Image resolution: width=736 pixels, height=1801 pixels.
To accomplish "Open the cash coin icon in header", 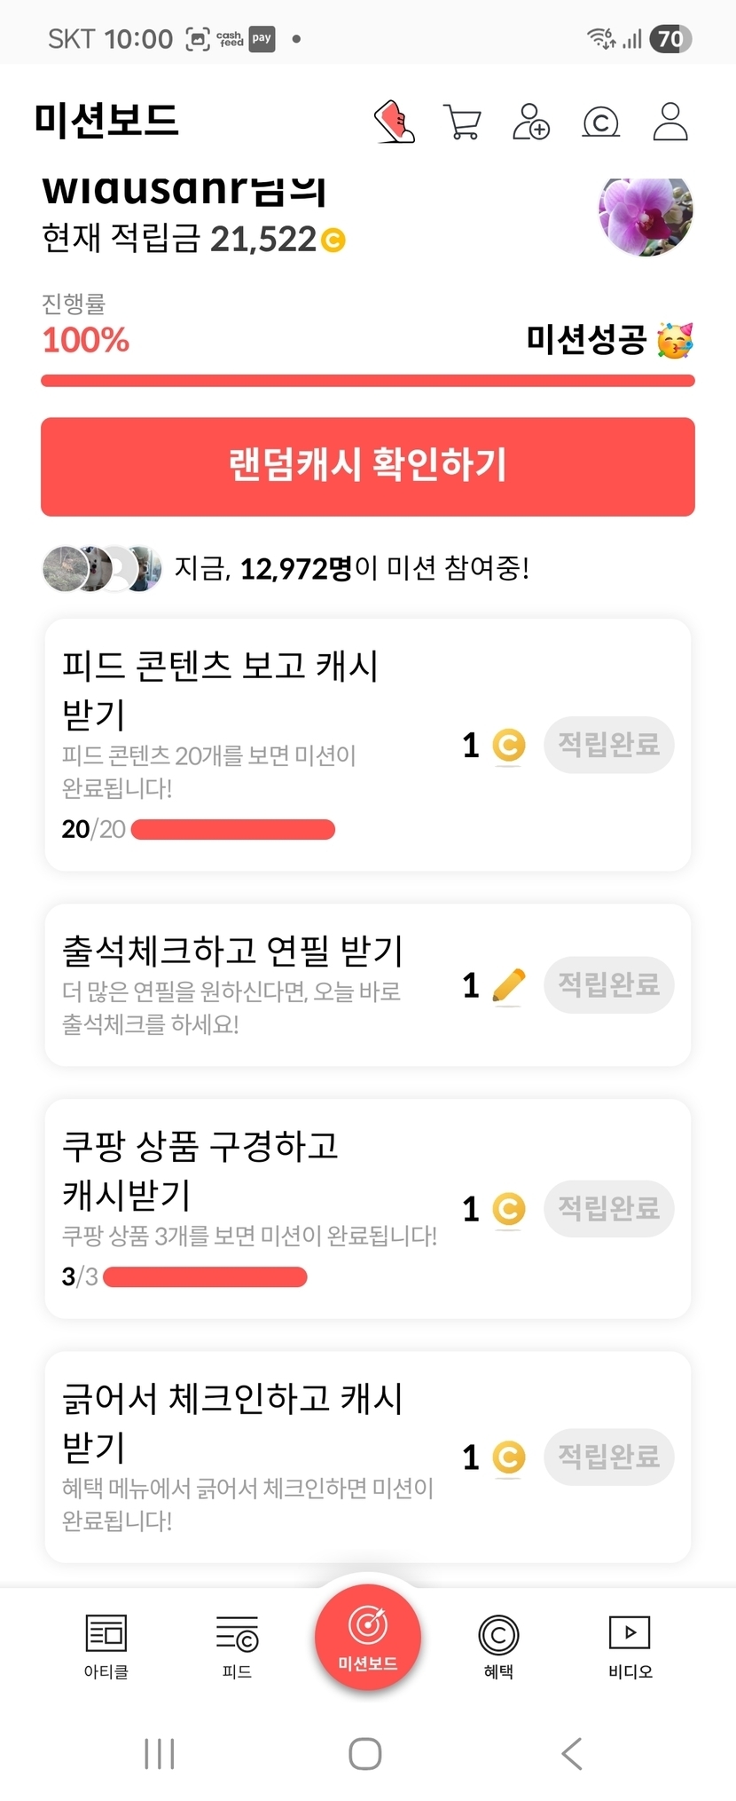I will pyautogui.click(x=600, y=122).
